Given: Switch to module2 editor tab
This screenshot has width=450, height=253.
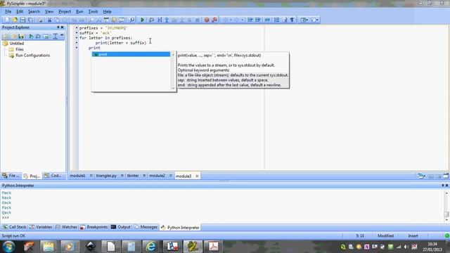Looking at the screenshot, I should point(157,176).
